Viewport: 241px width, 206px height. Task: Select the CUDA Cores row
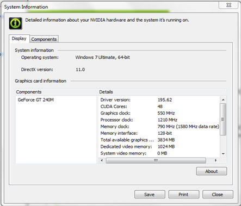point(159,107)
